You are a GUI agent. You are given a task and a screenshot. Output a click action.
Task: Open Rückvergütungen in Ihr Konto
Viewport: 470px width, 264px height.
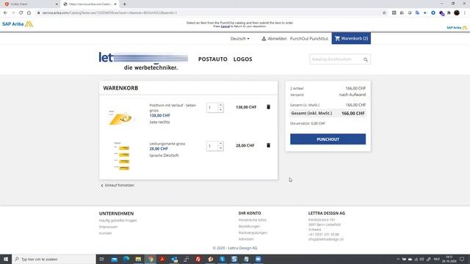[253, 232]
